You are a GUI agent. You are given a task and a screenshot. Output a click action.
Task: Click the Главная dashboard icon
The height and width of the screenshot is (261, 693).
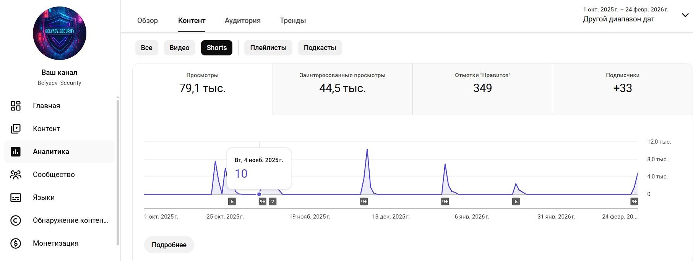click(16, 106)
